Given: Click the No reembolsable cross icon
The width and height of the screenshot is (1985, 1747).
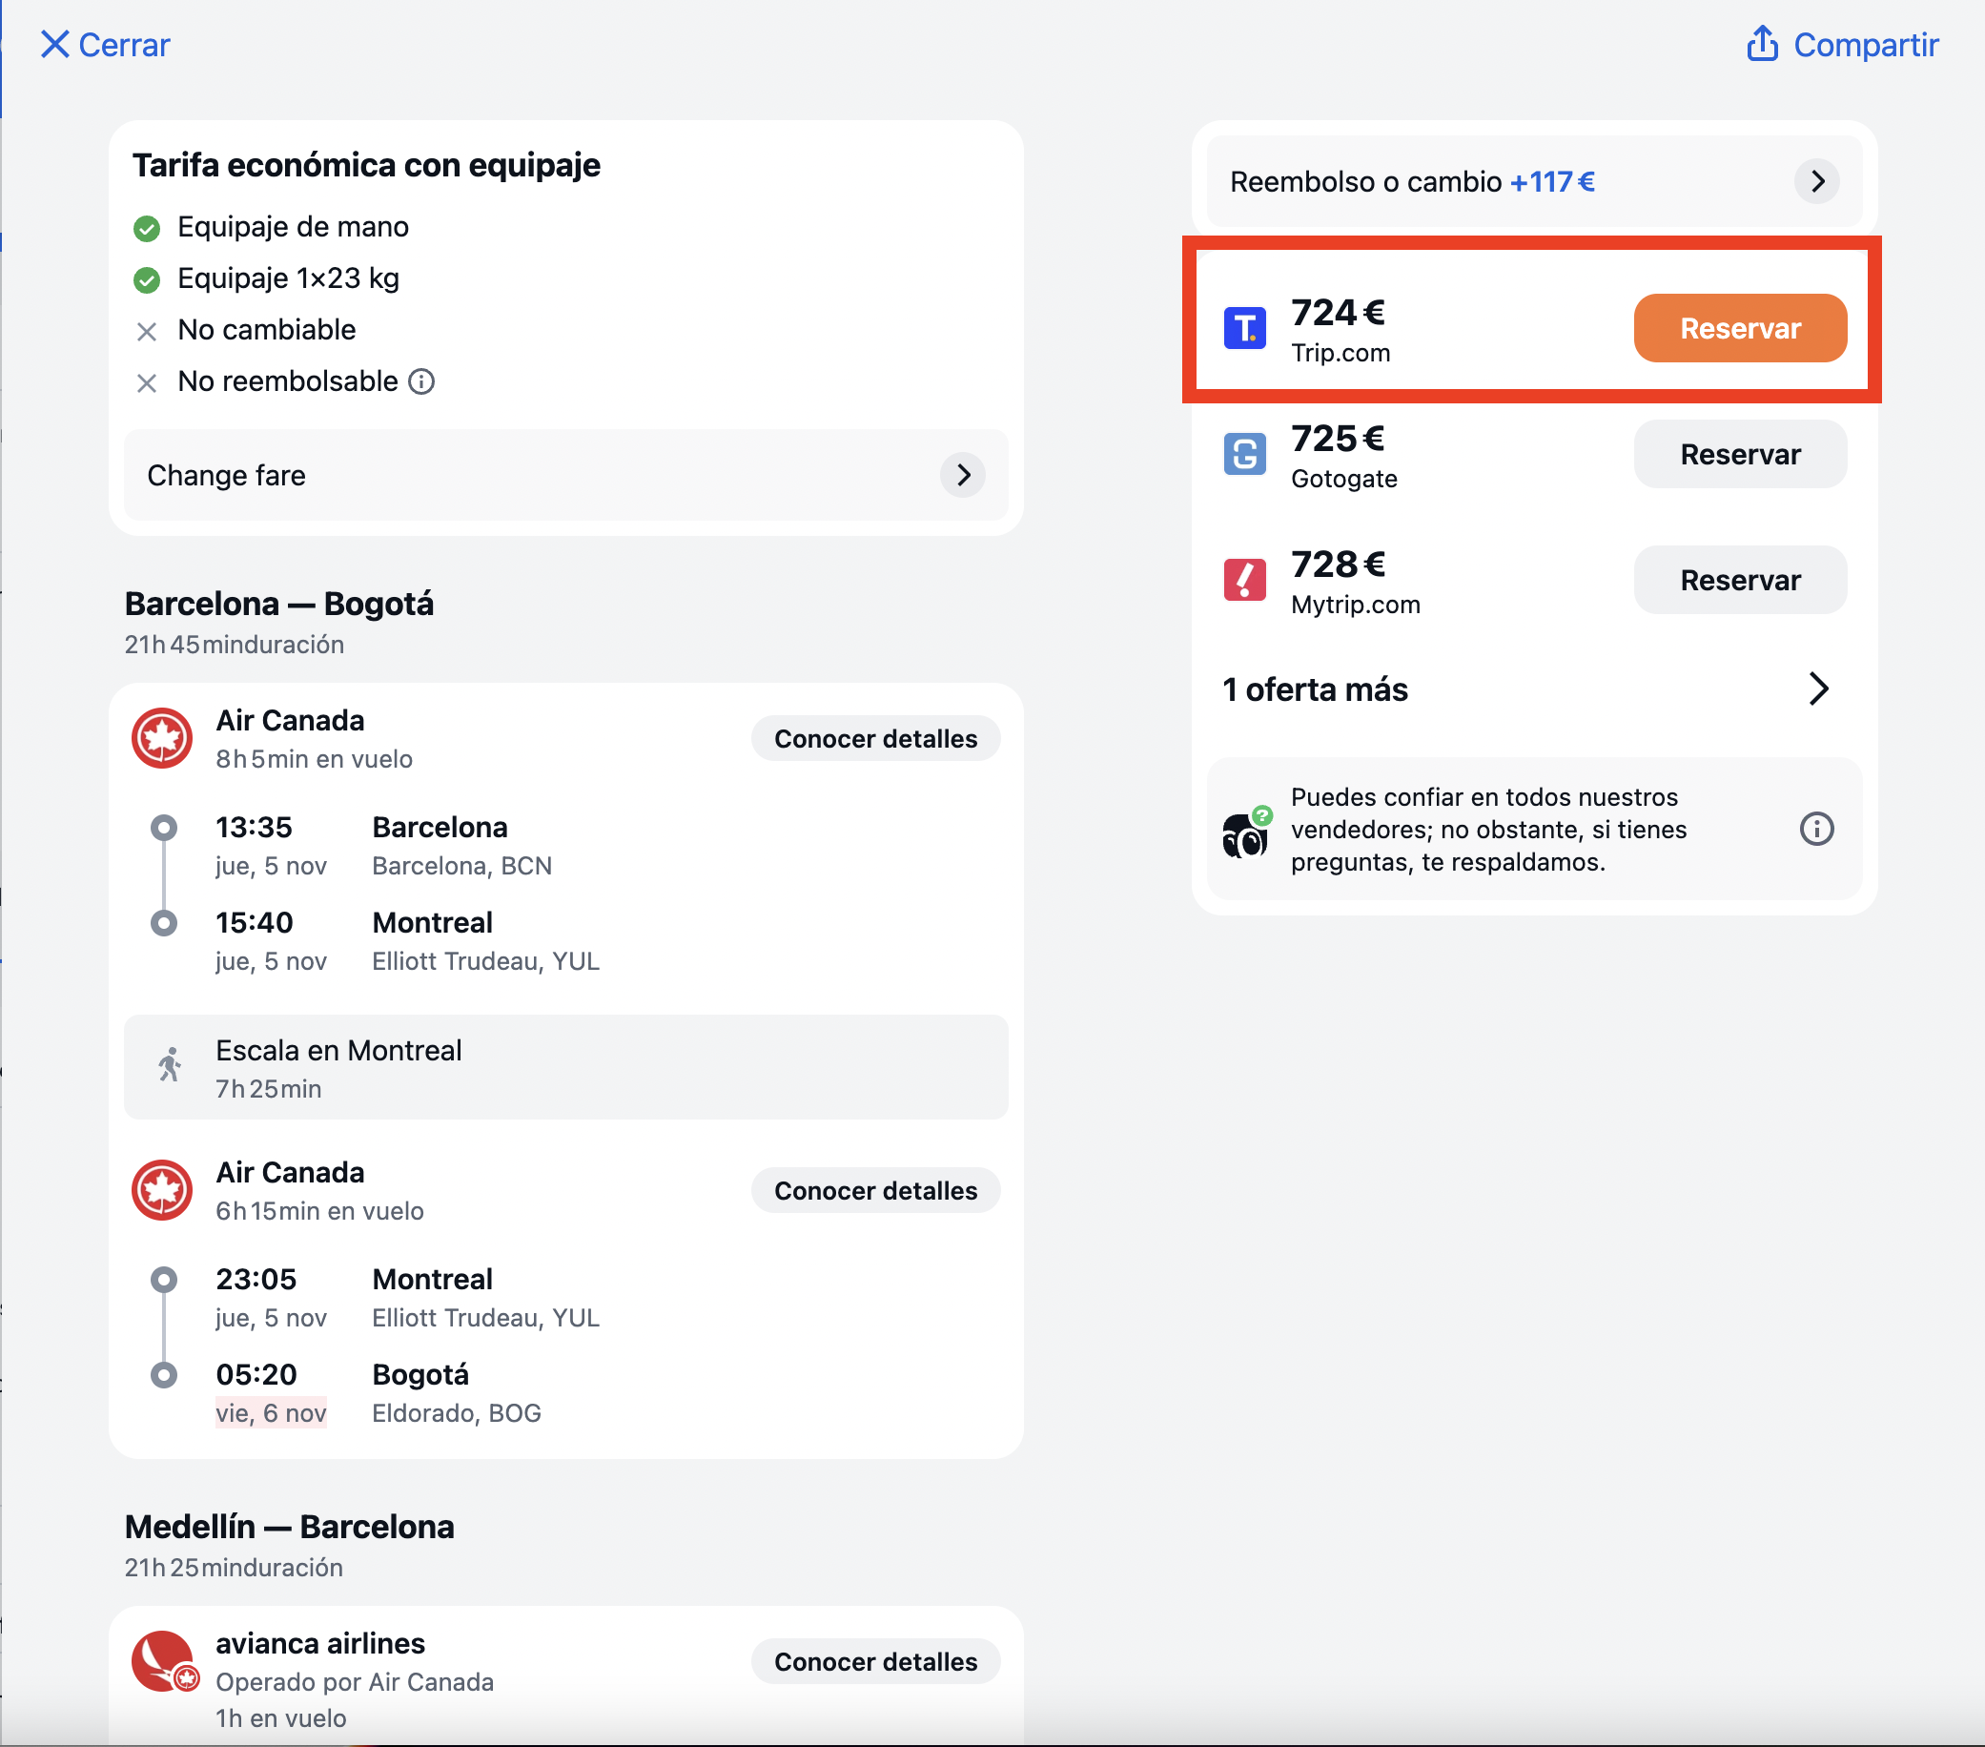Looking at the screenshot, I should 147,382.
